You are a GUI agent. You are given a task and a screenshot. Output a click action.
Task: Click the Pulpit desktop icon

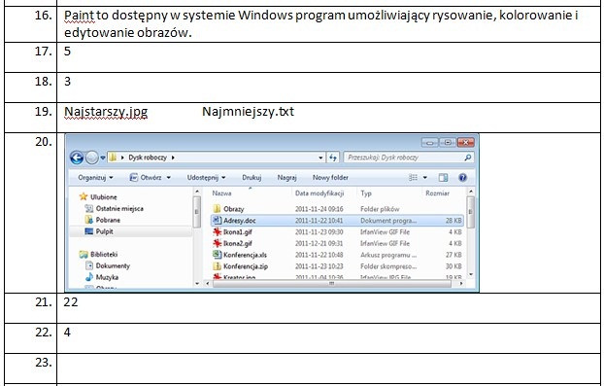pyautogui.click(x=89, y=231)
